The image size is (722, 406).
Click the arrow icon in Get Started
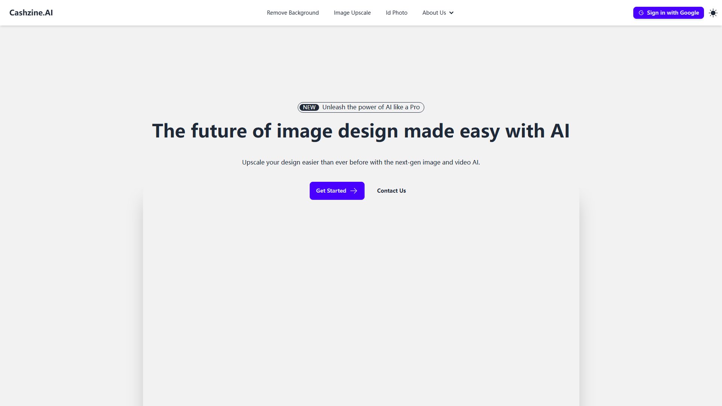[354, 191]
